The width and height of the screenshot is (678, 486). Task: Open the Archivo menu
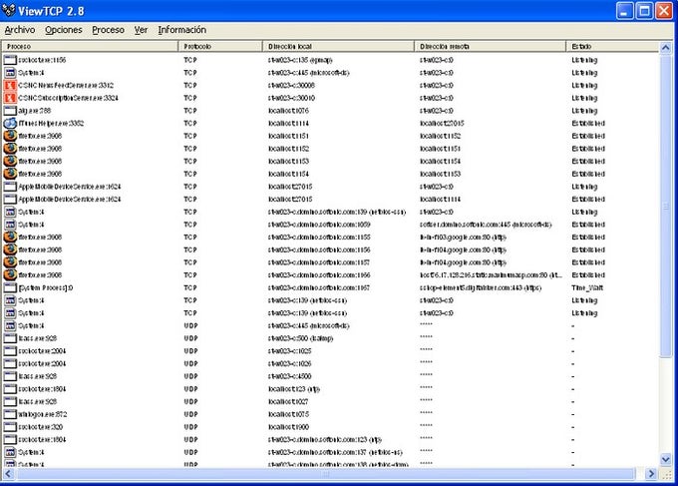(x=20, y=30)
